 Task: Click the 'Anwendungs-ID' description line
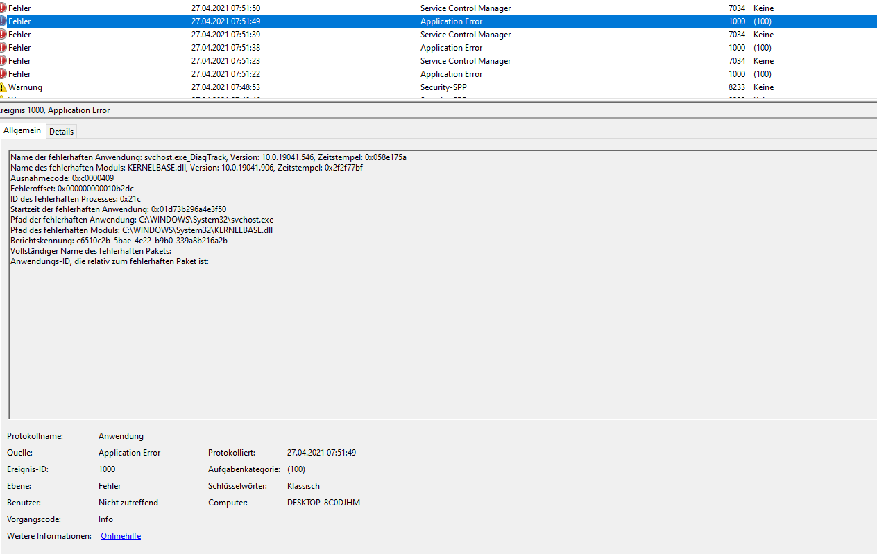pyautogui.click(x=110, y=261)
